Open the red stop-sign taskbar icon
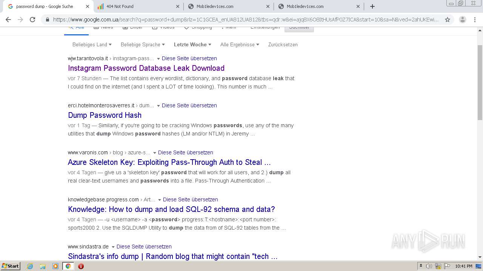Screen dimensions: 483x271 [x=81, y=266]
